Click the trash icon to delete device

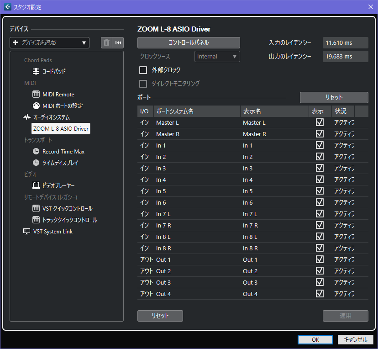click(x=106, y=42)
